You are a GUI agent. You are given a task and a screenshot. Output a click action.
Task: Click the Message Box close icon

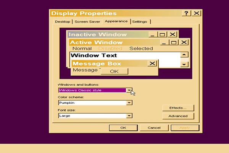click(152, 63)
